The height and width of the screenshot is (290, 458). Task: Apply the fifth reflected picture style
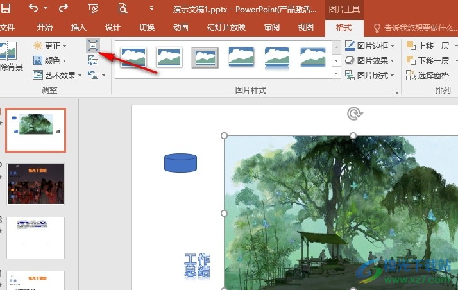point(277,58)
